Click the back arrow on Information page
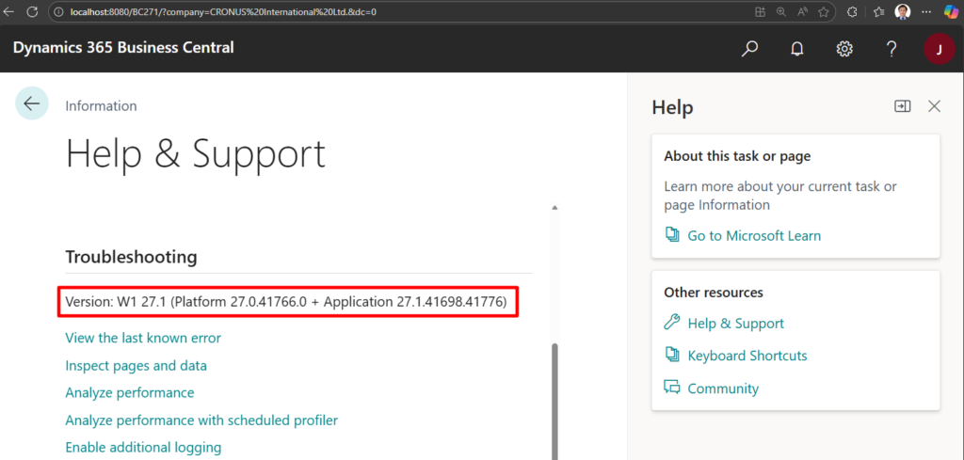 click(x=32, y=103)
